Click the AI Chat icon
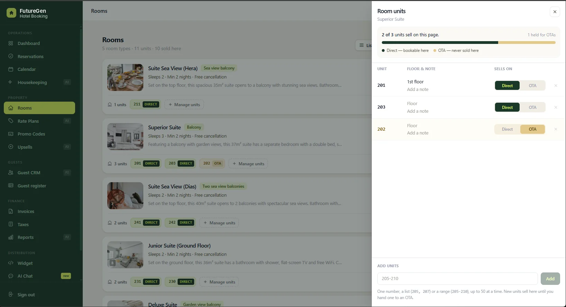566x307 pixels. click(11, 276)
